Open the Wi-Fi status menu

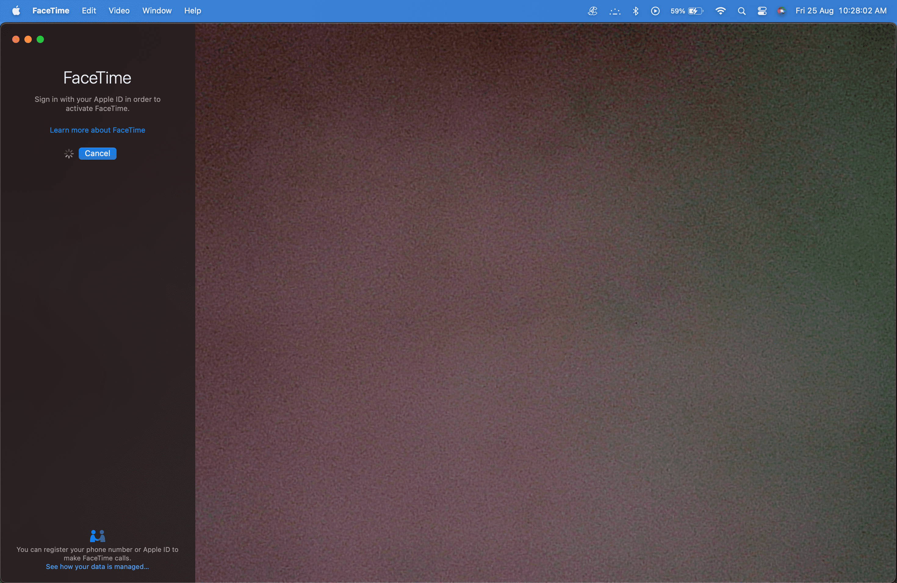click(x=720, y=11)
